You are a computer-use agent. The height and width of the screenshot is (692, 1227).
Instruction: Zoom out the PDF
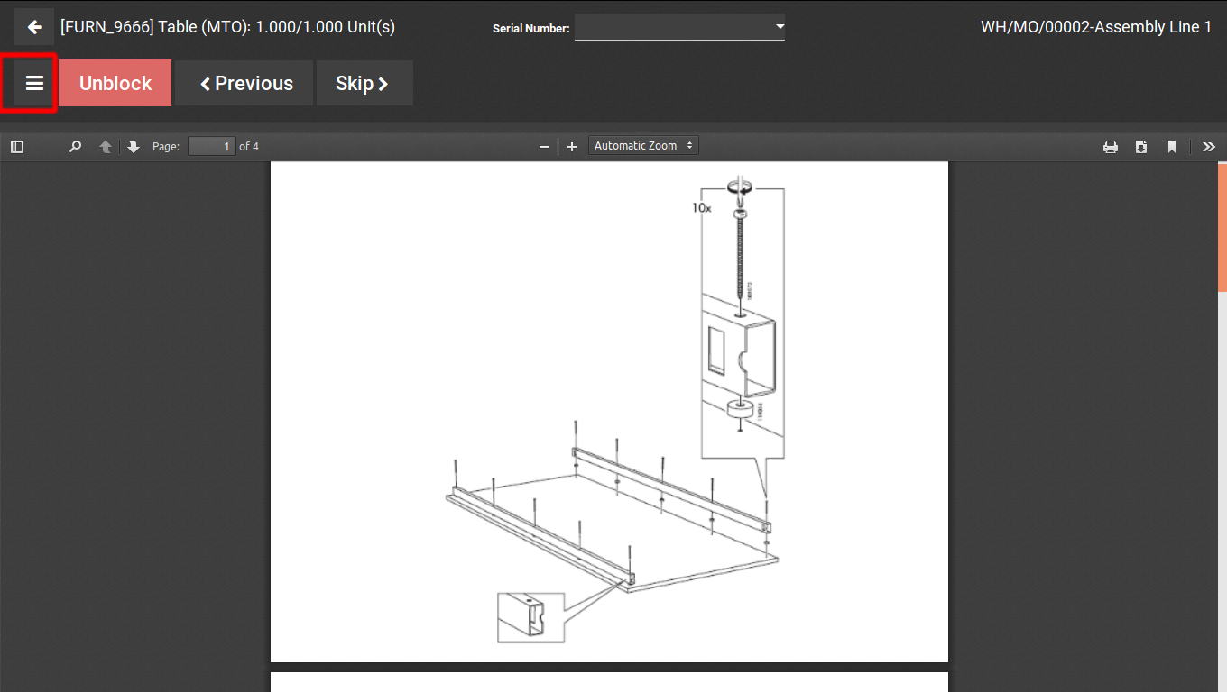pos(543,146)
